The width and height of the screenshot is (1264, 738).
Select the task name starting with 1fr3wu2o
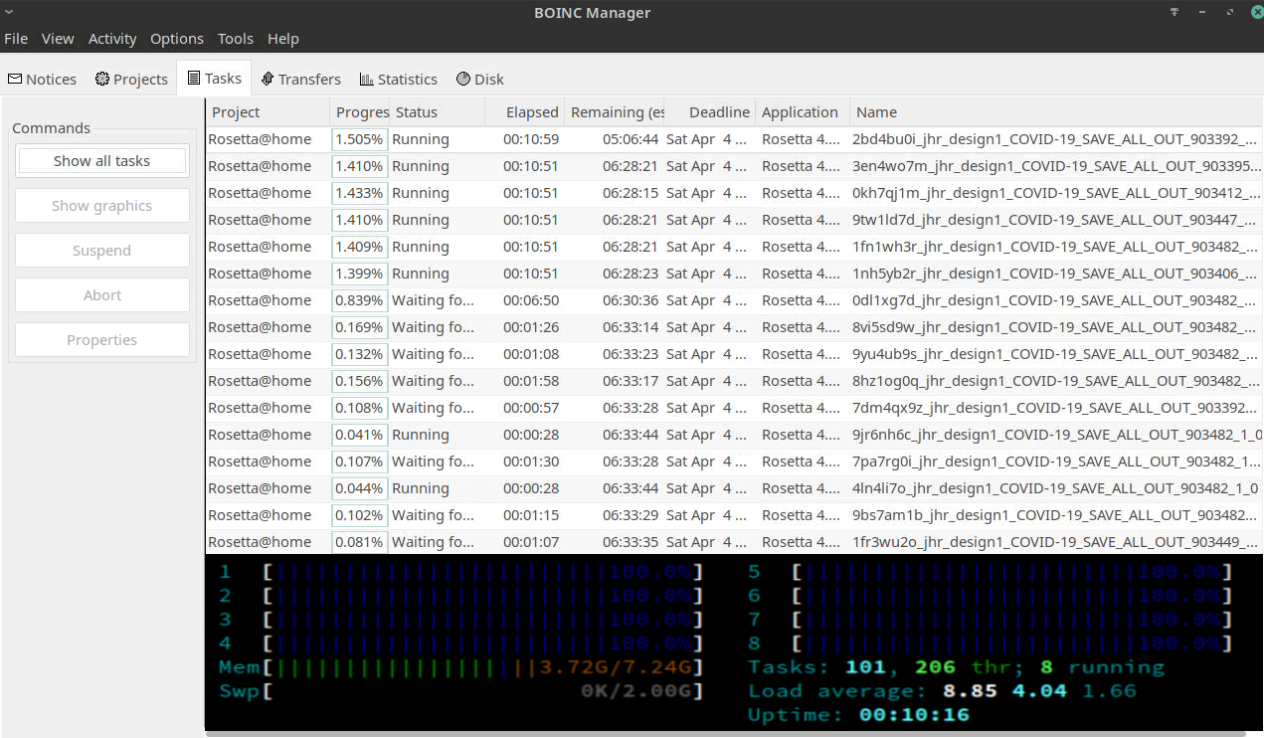click(1057, 542)
